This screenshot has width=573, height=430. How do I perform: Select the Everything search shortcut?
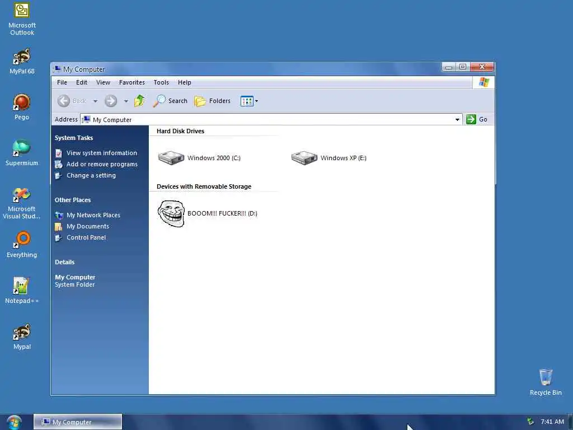(22, 245)
